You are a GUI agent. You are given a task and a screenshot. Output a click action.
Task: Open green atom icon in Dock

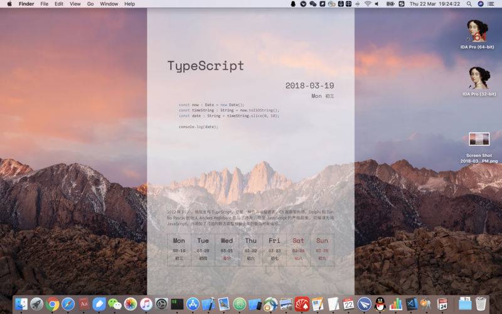coord(240,304)
